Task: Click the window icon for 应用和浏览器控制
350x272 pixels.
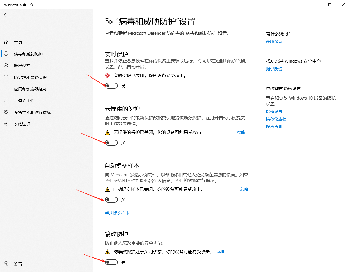Action: (x=6, y=89)
